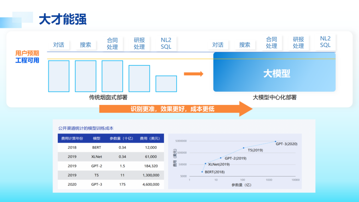The image size is (359, 202).
Task: Click the right-side 合同处理 label
Action: [271, 42]
